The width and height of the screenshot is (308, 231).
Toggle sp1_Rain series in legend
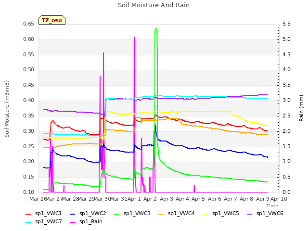click(86, 222)
